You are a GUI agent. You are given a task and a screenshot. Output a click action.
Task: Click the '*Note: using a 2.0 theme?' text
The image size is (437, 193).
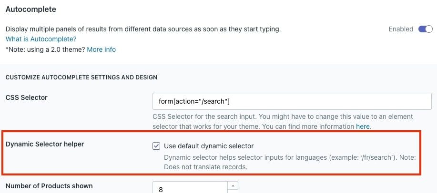45,49
